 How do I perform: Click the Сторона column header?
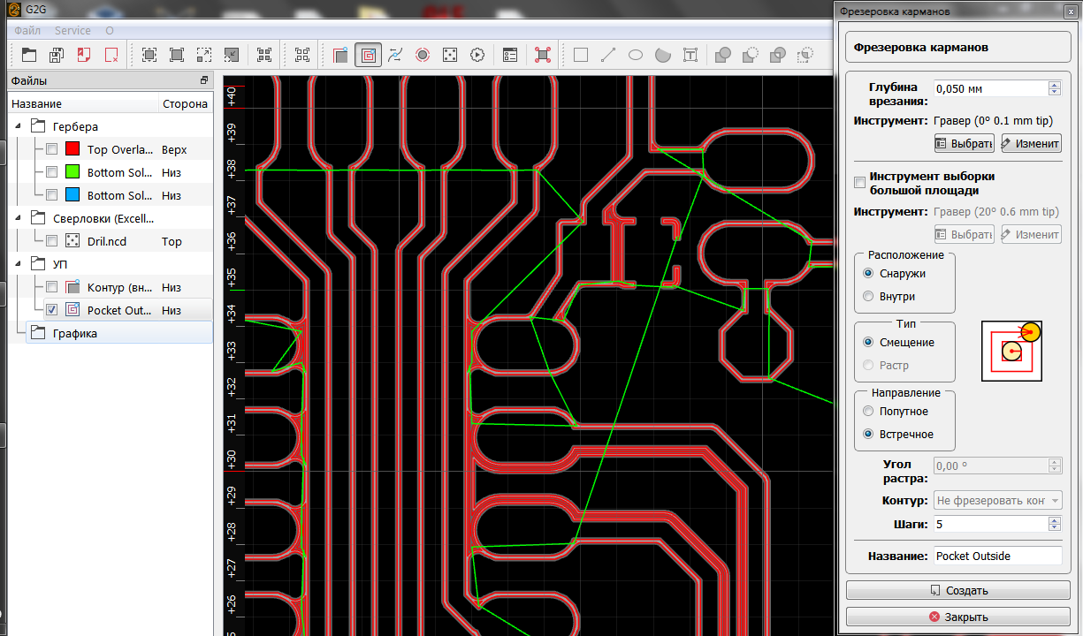pyautogui.click(x=185, y=103)
